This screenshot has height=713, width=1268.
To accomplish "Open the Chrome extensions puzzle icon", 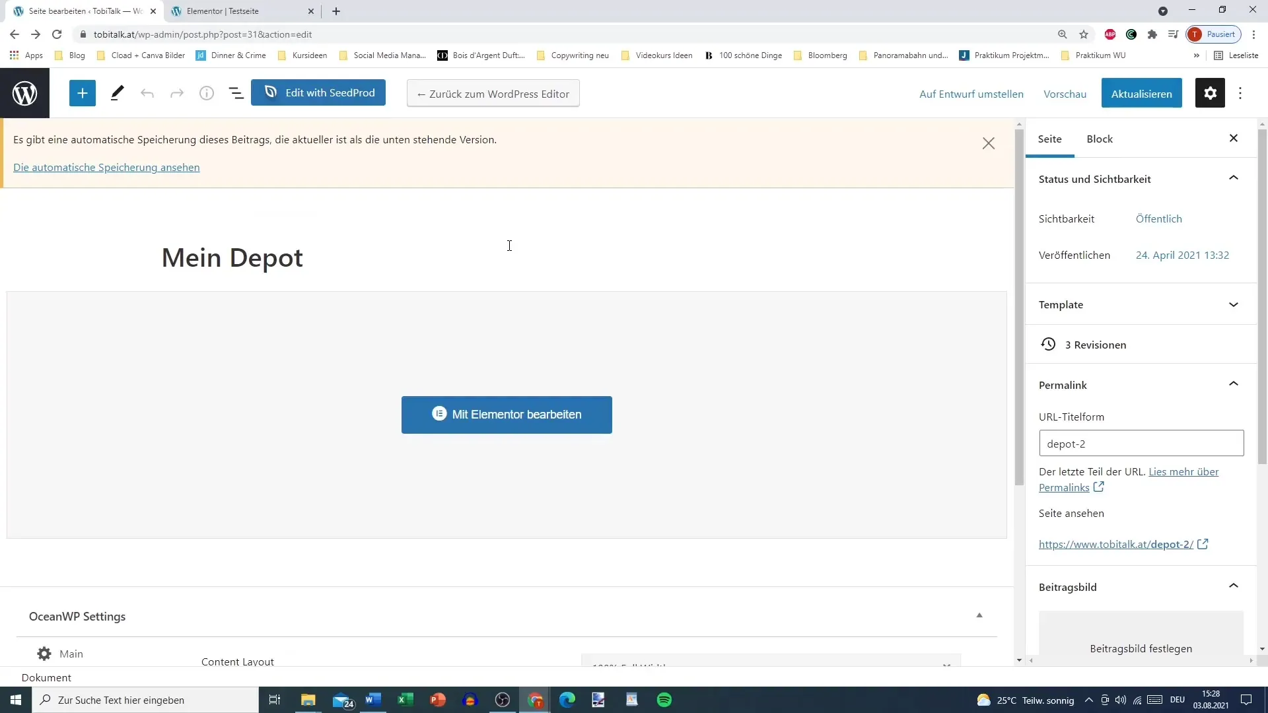I will (1152, 34).
